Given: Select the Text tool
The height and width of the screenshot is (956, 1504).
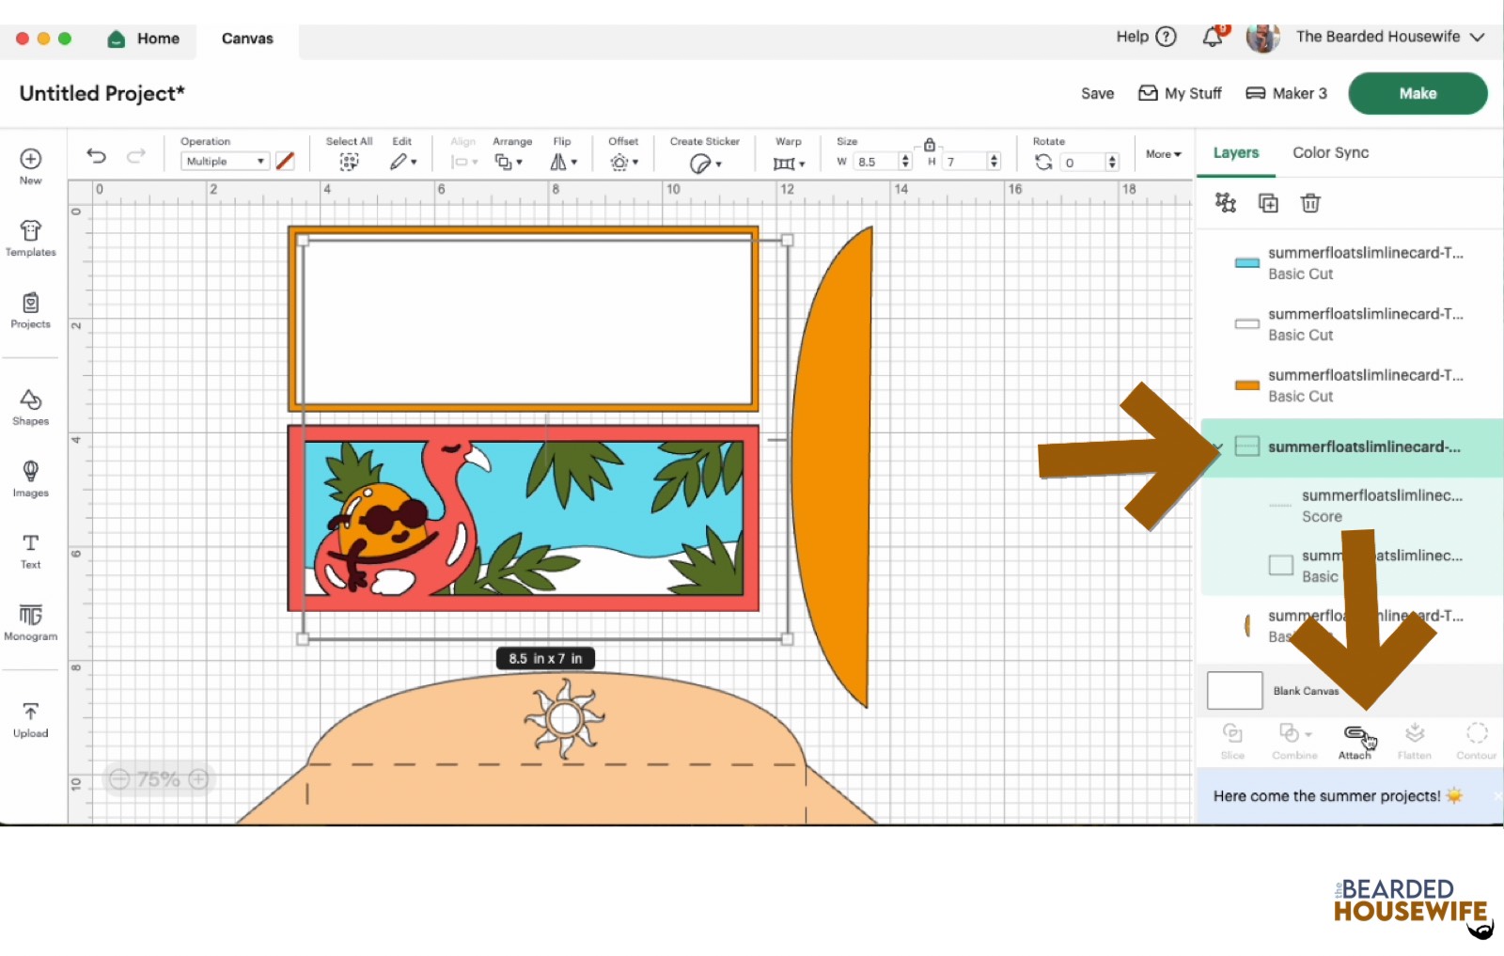Looking at the screenshot, I should [x=30, y=551].
